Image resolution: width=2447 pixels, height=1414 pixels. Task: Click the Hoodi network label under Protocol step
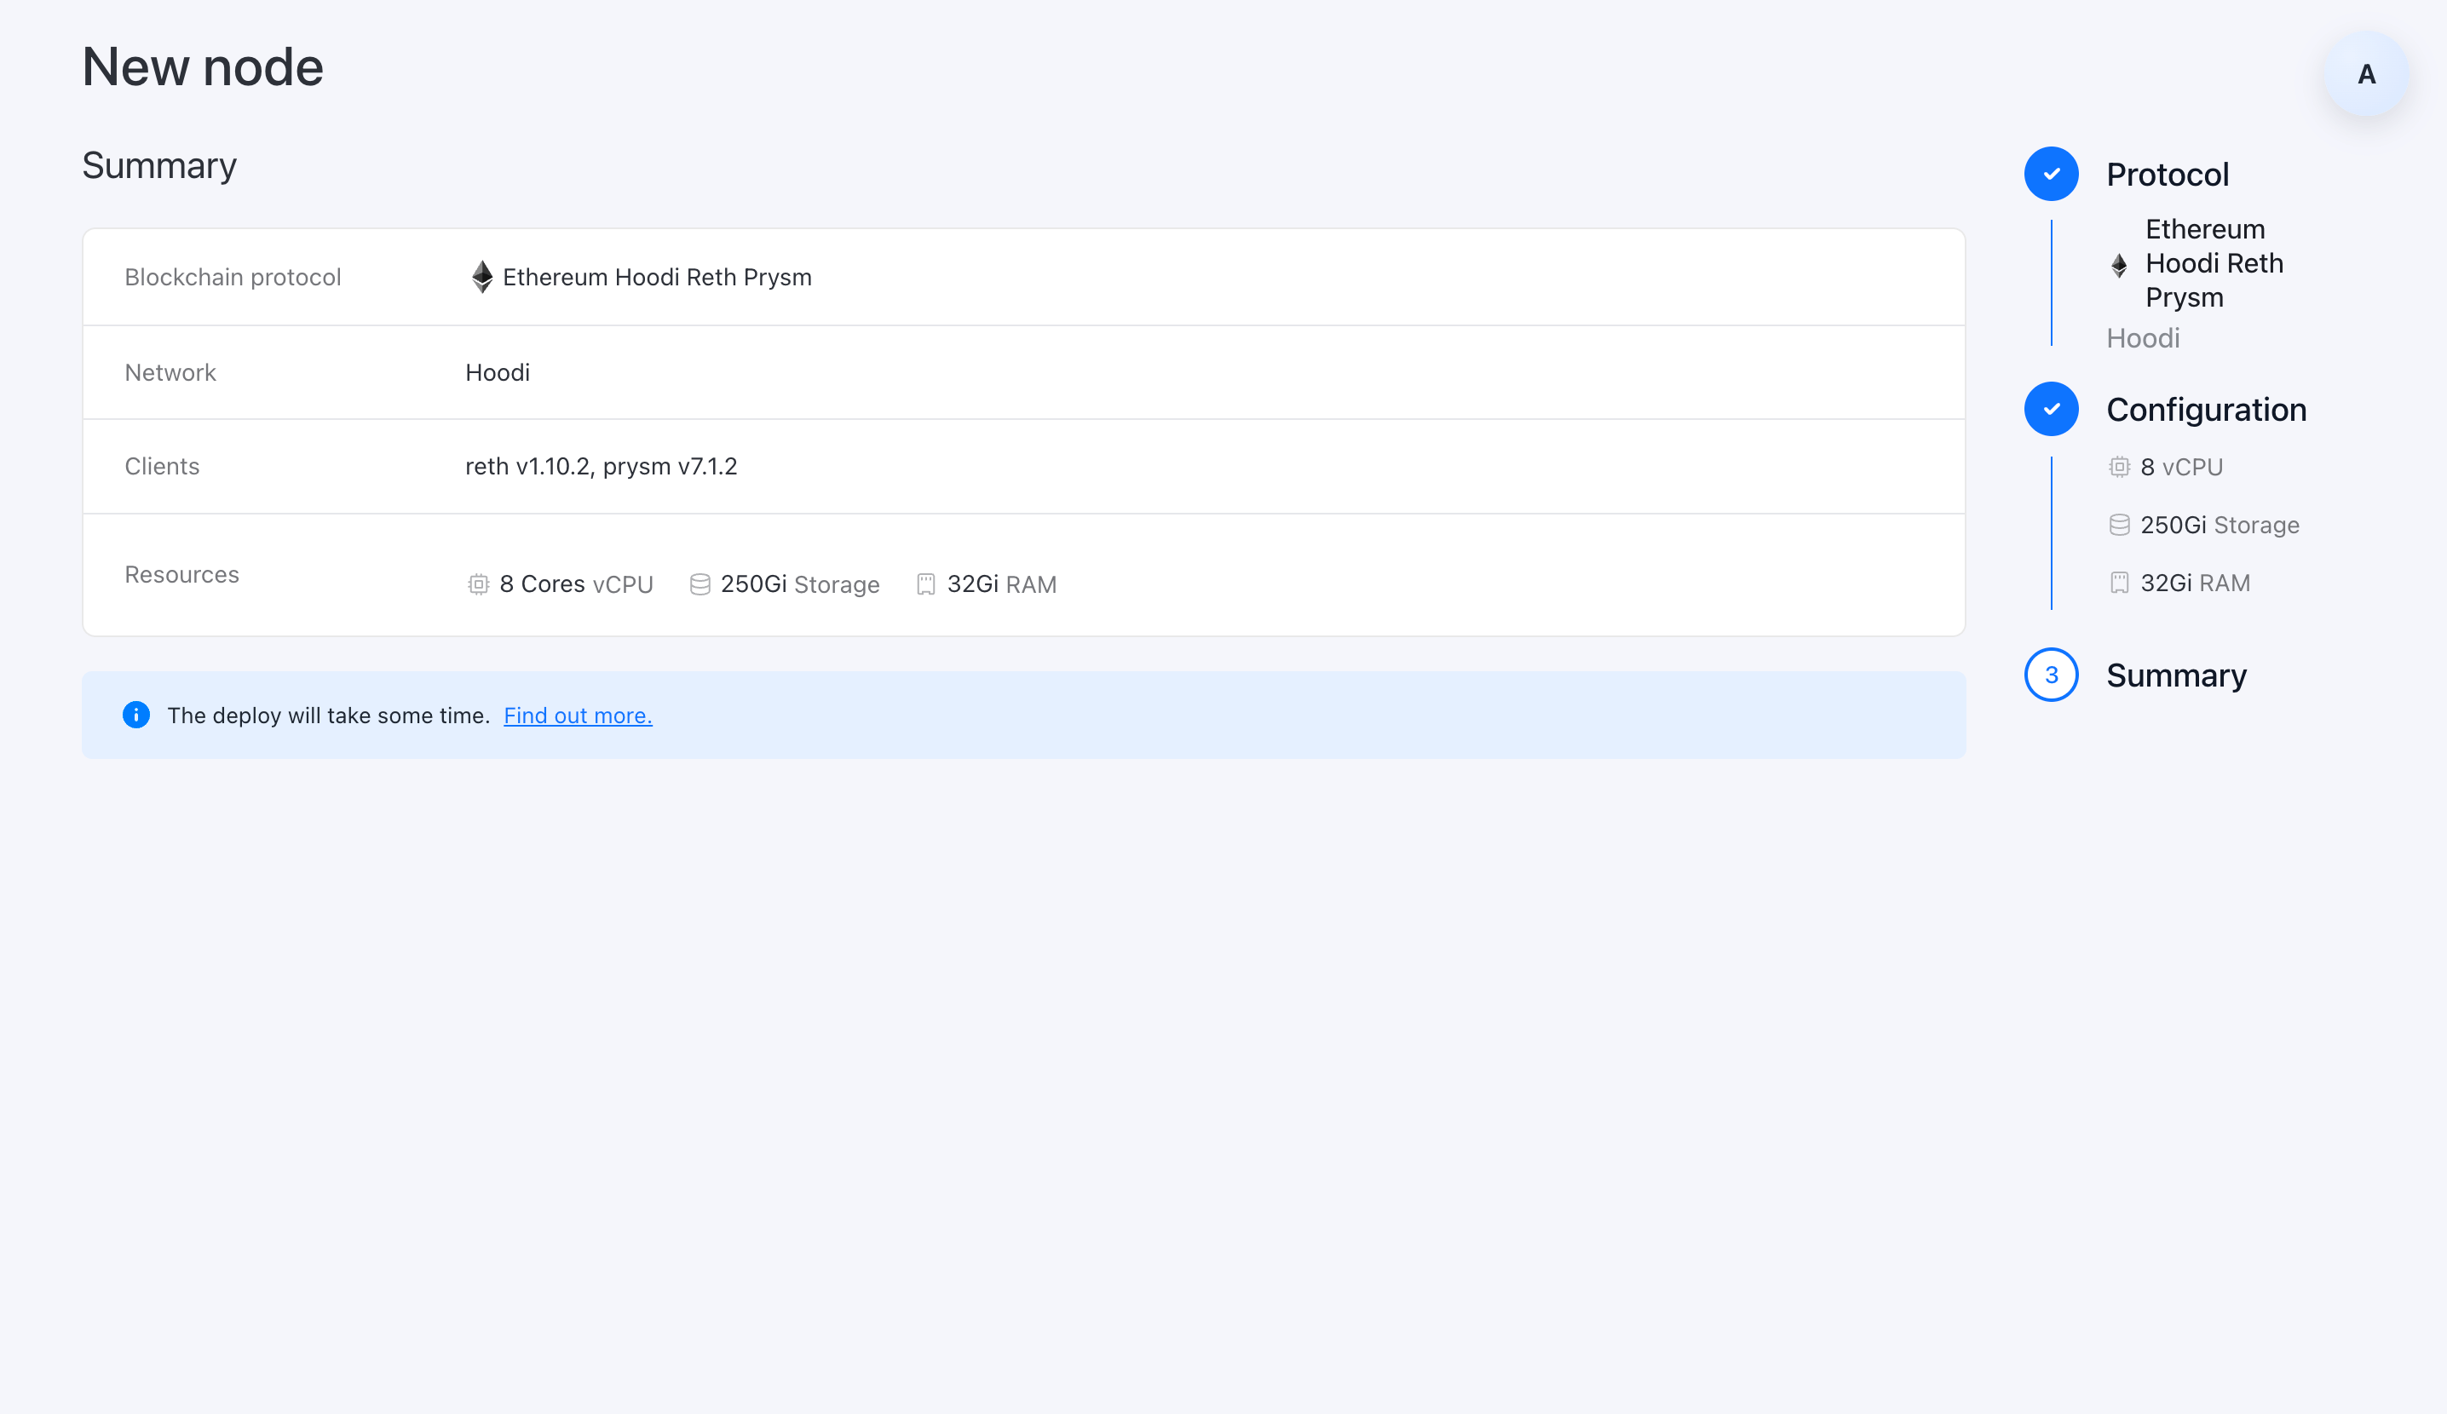pyautogui.click(x=2142, y=339)
